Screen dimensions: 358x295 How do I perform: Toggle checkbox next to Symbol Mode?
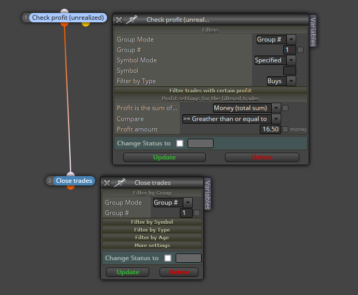pos(300,60)
